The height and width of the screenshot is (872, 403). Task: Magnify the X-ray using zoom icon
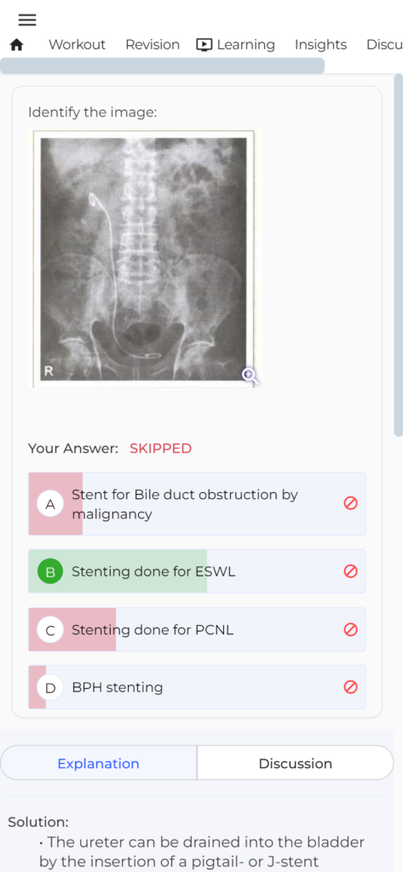click(250, 376)
